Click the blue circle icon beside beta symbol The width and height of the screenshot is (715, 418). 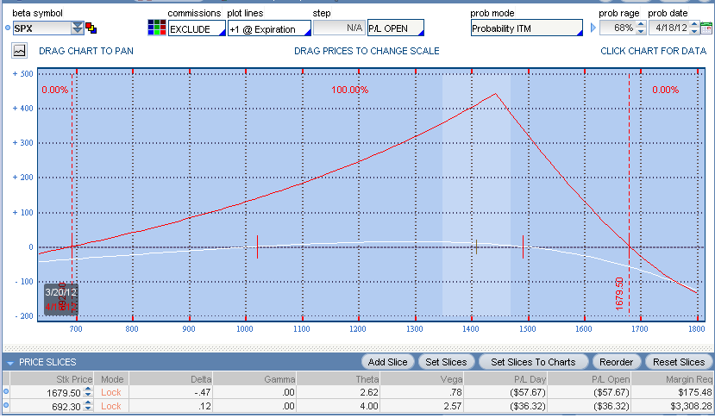click(7, 28)
